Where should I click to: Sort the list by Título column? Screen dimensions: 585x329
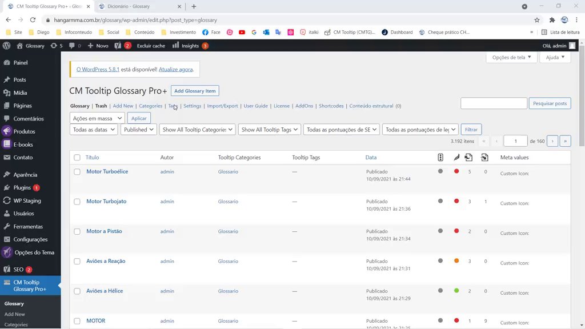(93, 158)
